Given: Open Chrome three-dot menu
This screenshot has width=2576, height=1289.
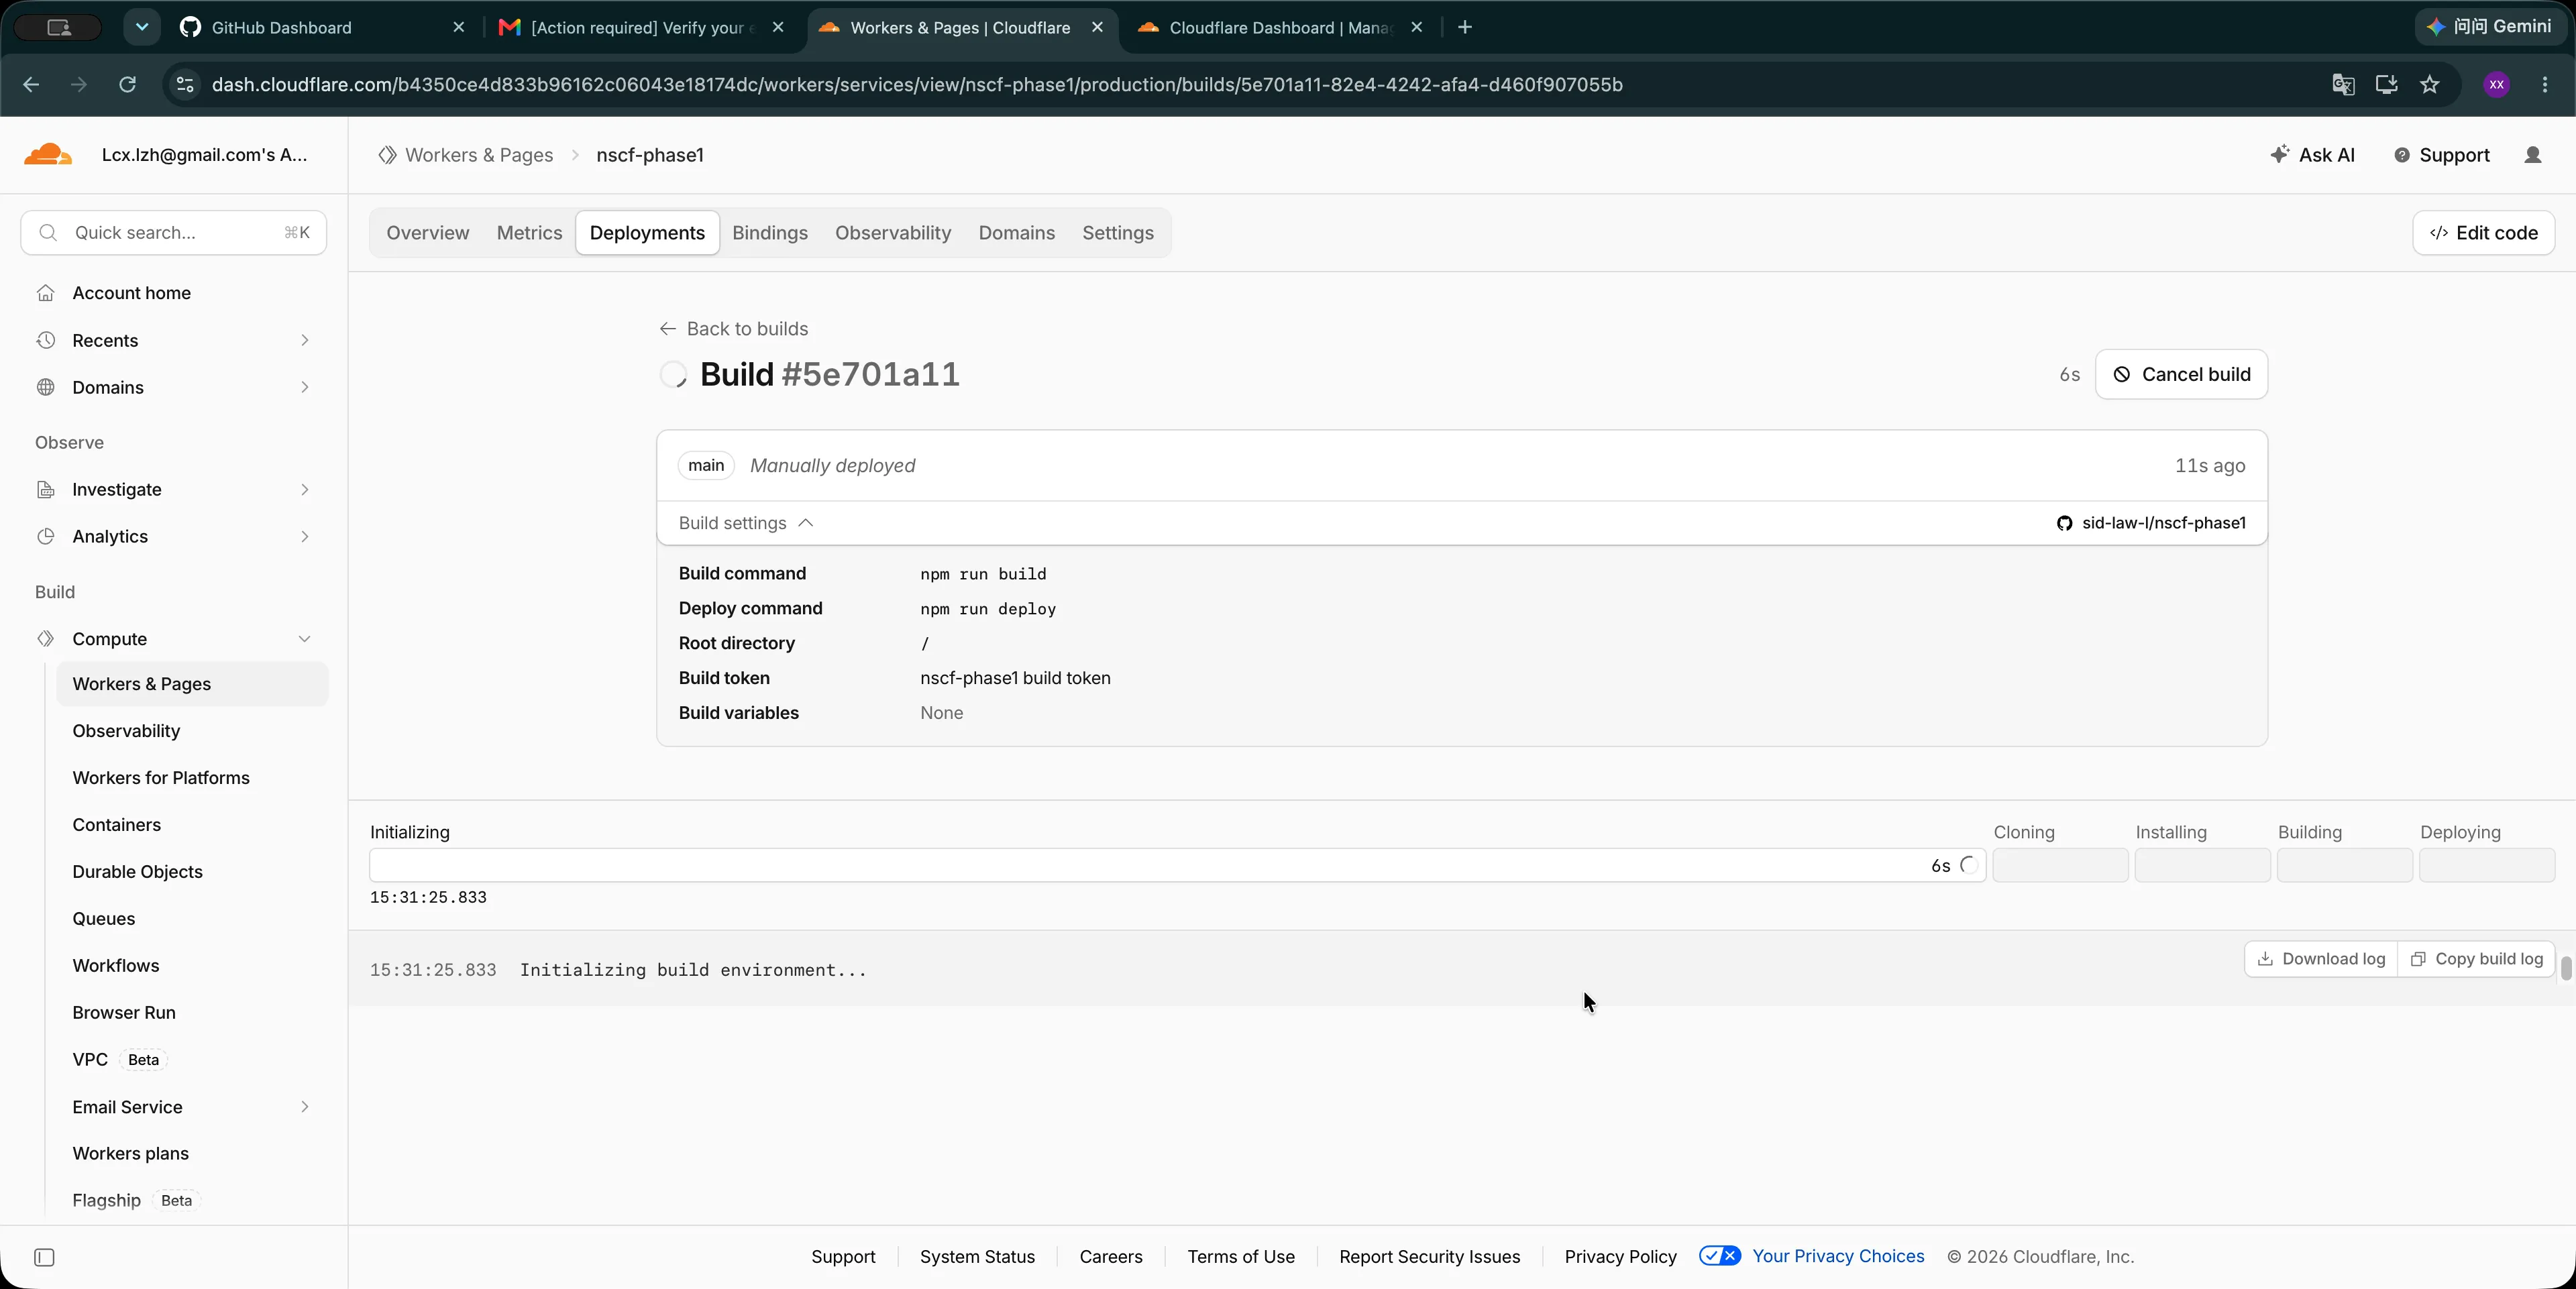Looking at the screenshot, I should pyautogui.click(x=2545, y=85).
